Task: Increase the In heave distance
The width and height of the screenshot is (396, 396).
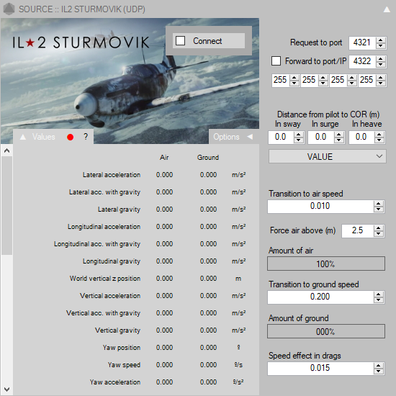Action: click(379, 135)
